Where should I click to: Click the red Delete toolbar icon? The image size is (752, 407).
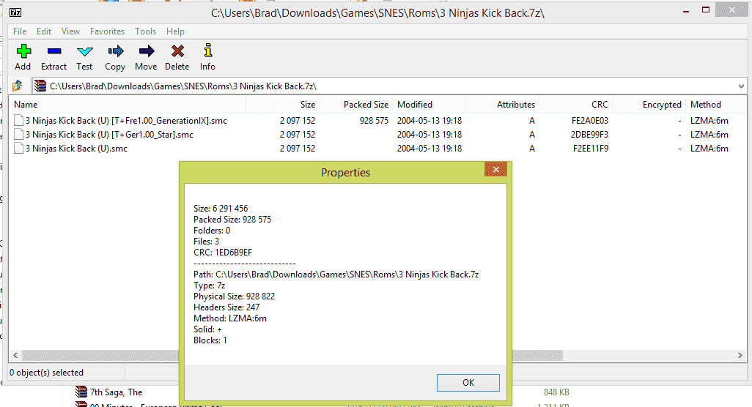[177, 51]
